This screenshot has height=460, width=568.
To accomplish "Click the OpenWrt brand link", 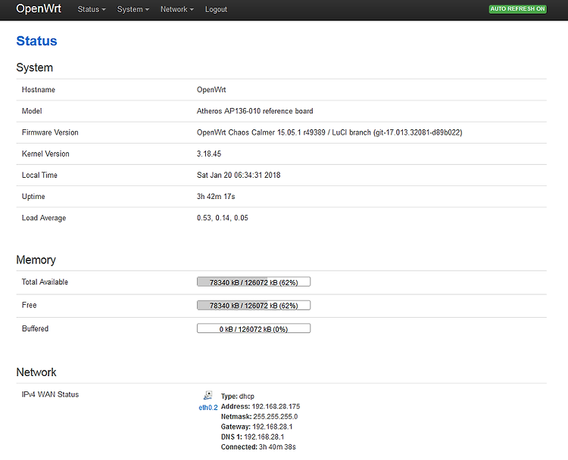I will (39, 8).
